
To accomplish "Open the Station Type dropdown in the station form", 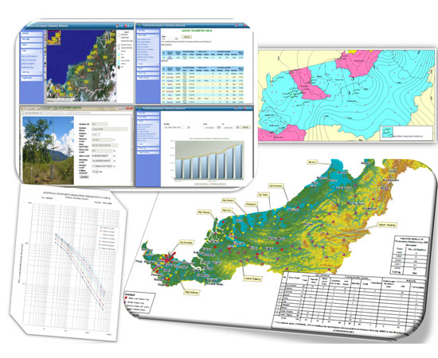I will (x=96, y=134).
